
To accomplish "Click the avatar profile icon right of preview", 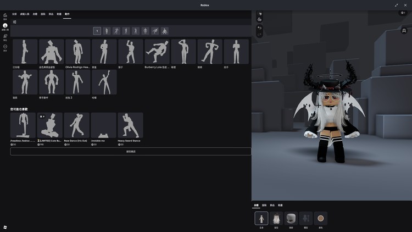I will coord(404,31).
